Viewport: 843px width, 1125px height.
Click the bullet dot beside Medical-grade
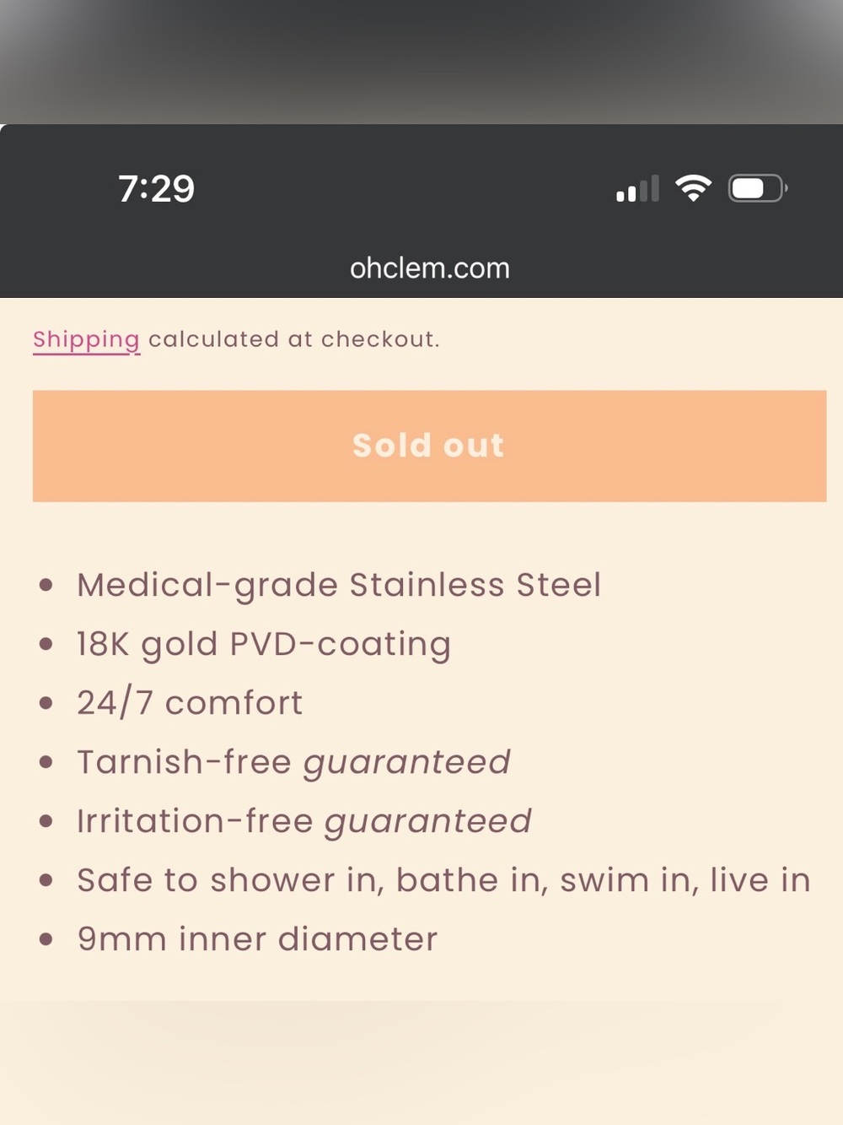tap(46, 585)
